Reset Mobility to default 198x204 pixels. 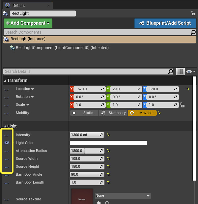pos(159,113)
